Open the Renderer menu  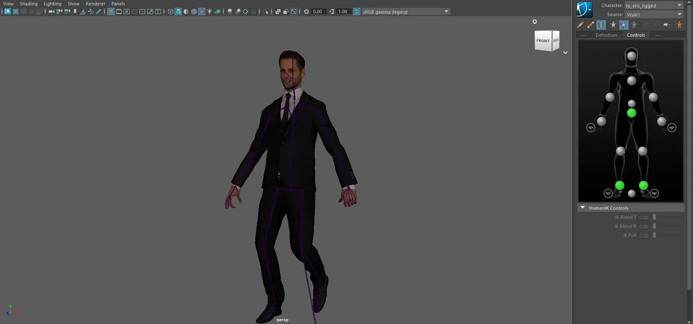pyautogui.click(x=95, y=3)
